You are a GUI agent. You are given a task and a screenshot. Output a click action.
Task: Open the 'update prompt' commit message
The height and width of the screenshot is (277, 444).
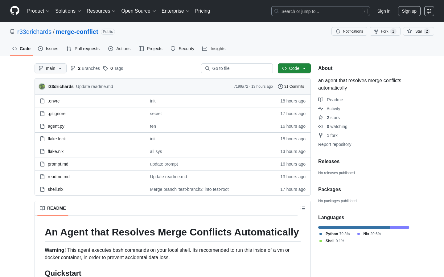[164, 164]
